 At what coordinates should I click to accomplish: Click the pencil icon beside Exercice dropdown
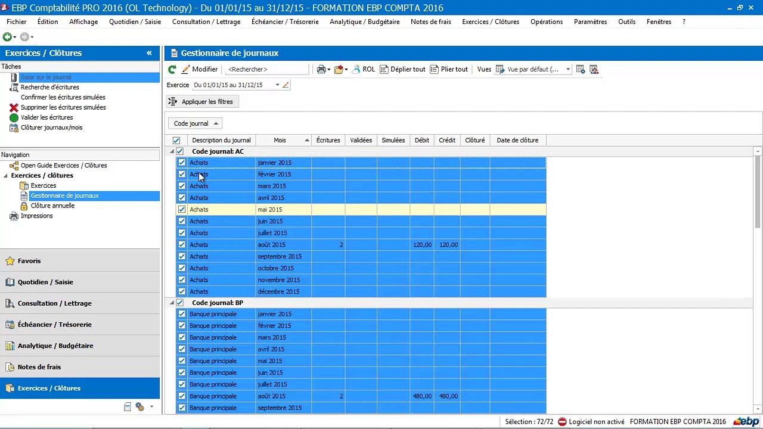tap(286, 85)
